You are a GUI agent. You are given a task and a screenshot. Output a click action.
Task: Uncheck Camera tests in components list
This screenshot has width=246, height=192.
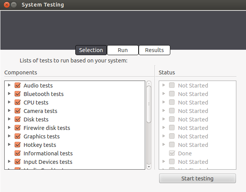point(17,111)
